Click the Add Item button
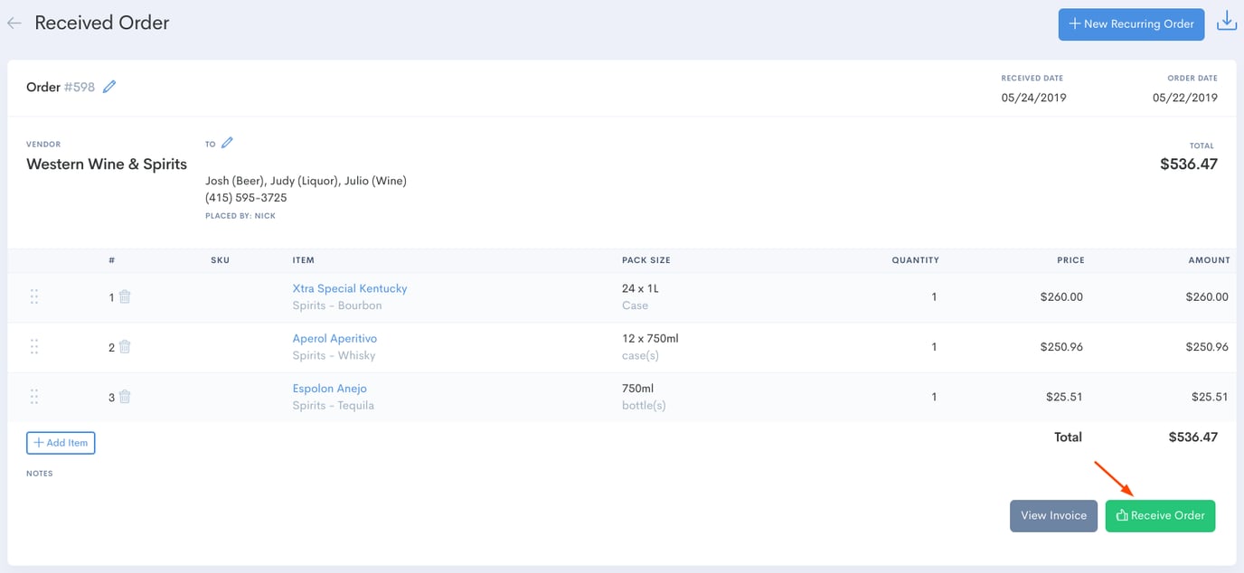1244x573 pixels. (61, 443)
